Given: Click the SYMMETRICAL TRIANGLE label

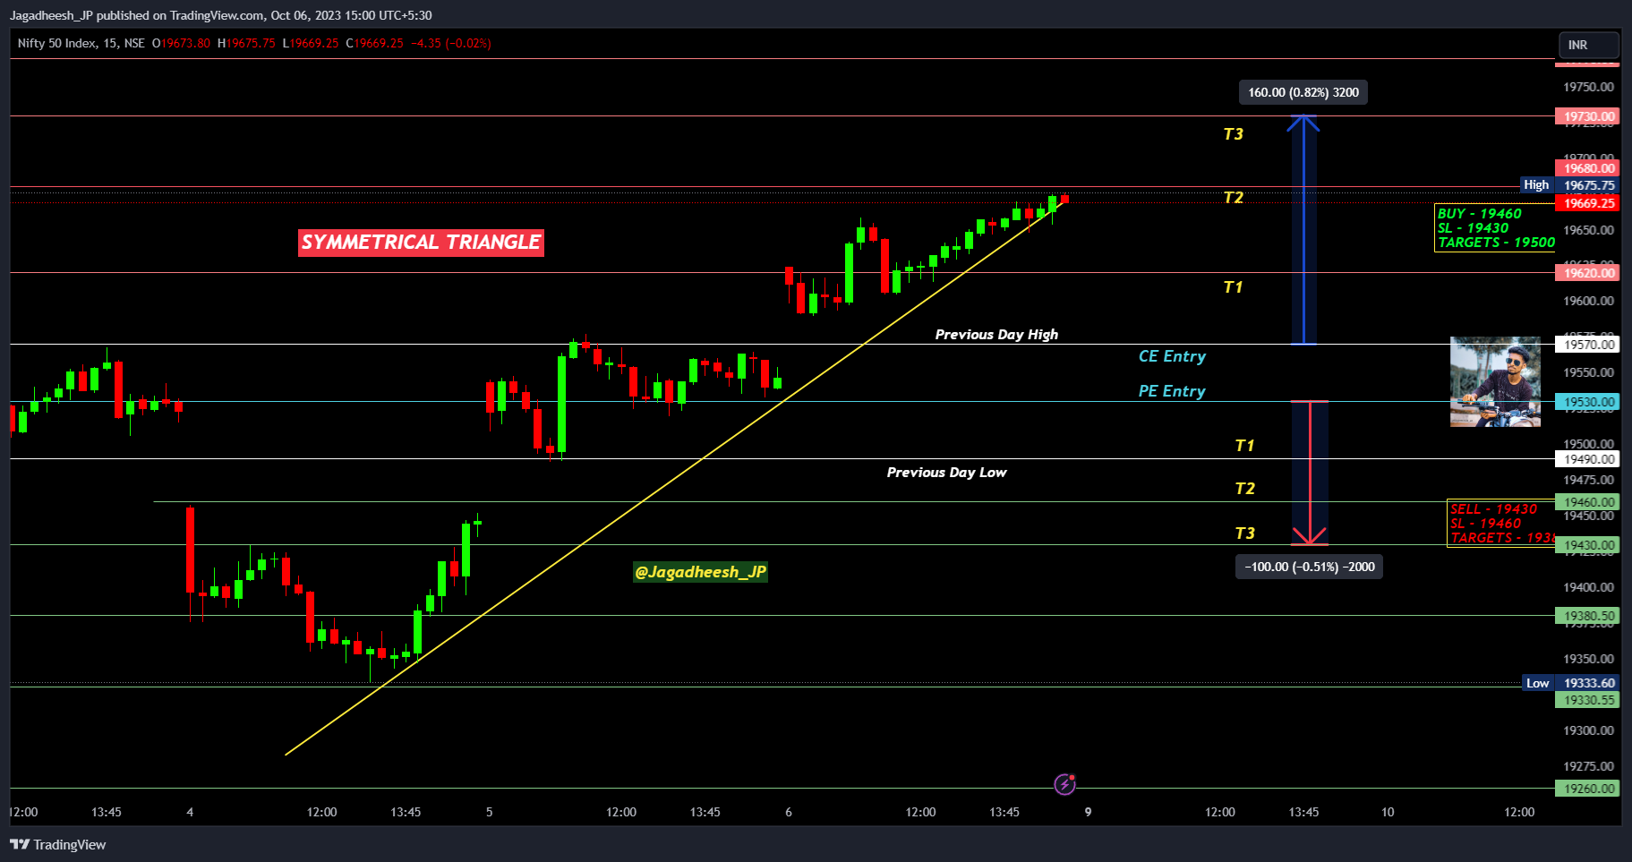Looking at the screenshot, I should (x=421, y=243).
